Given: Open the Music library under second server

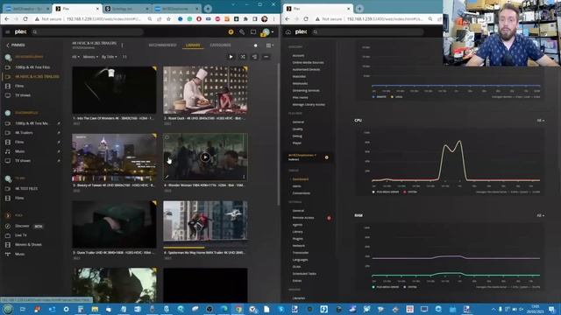Looking at the screenshot, I should 19,151.
